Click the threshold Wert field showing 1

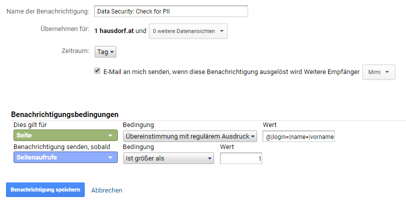tap(241, 158)
